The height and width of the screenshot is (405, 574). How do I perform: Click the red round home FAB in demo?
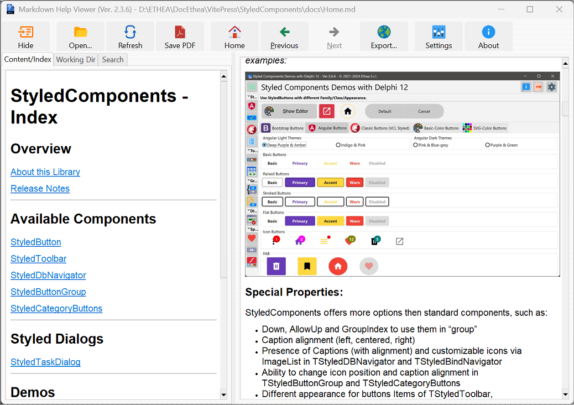tap(338, 267)
